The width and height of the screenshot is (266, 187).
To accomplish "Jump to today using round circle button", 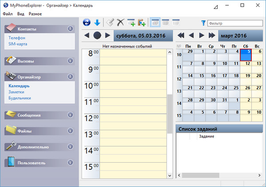I will 97,35.
